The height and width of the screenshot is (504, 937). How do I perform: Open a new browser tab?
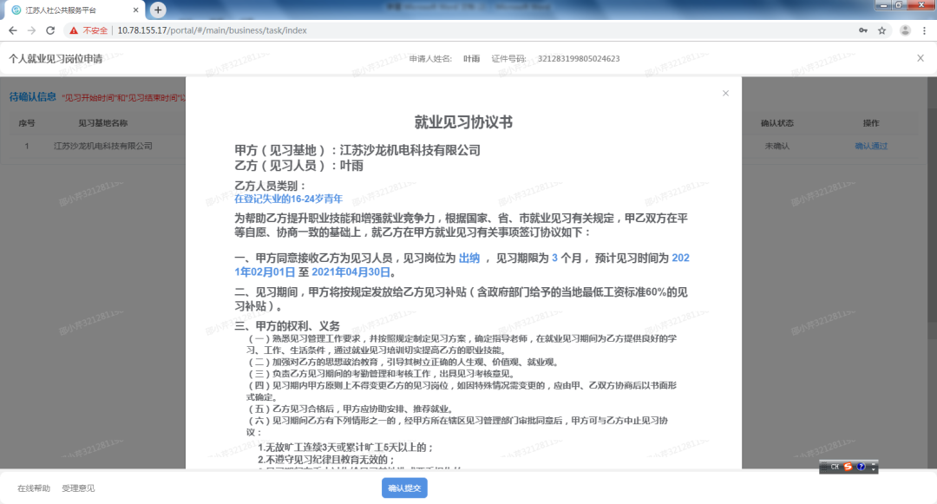[158, 10]
